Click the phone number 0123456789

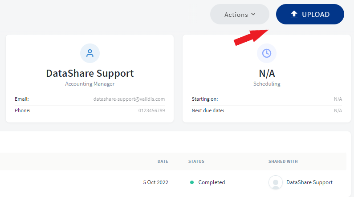(151, 110)
